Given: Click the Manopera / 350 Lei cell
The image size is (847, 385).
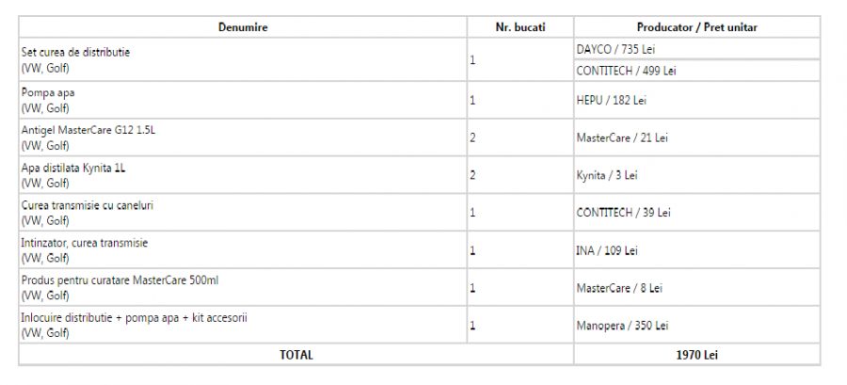Looking at the screenshot, I should tap(622, 326).
